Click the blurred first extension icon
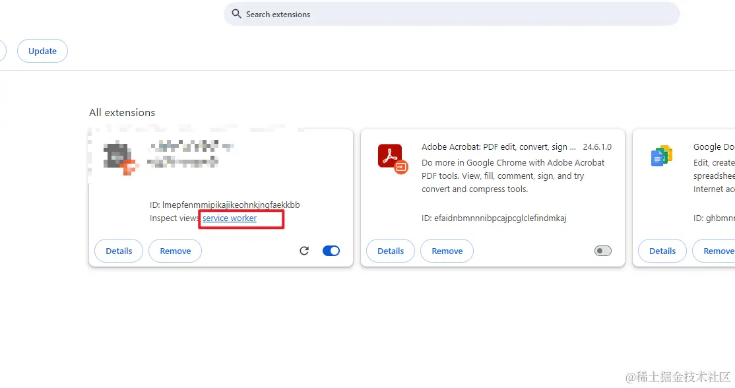Viewport: 735px width, 388px height. coord(120,158)
